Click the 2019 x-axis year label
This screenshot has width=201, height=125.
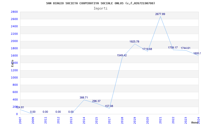click(x=135, y=120)
